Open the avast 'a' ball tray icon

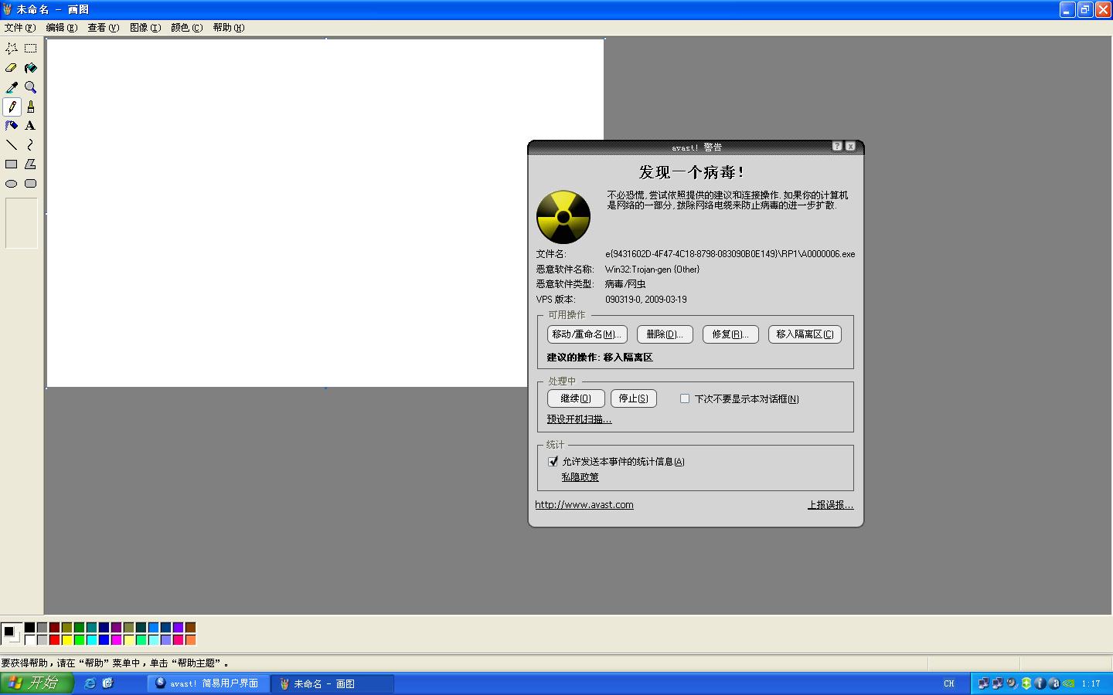click(1054, 683)
